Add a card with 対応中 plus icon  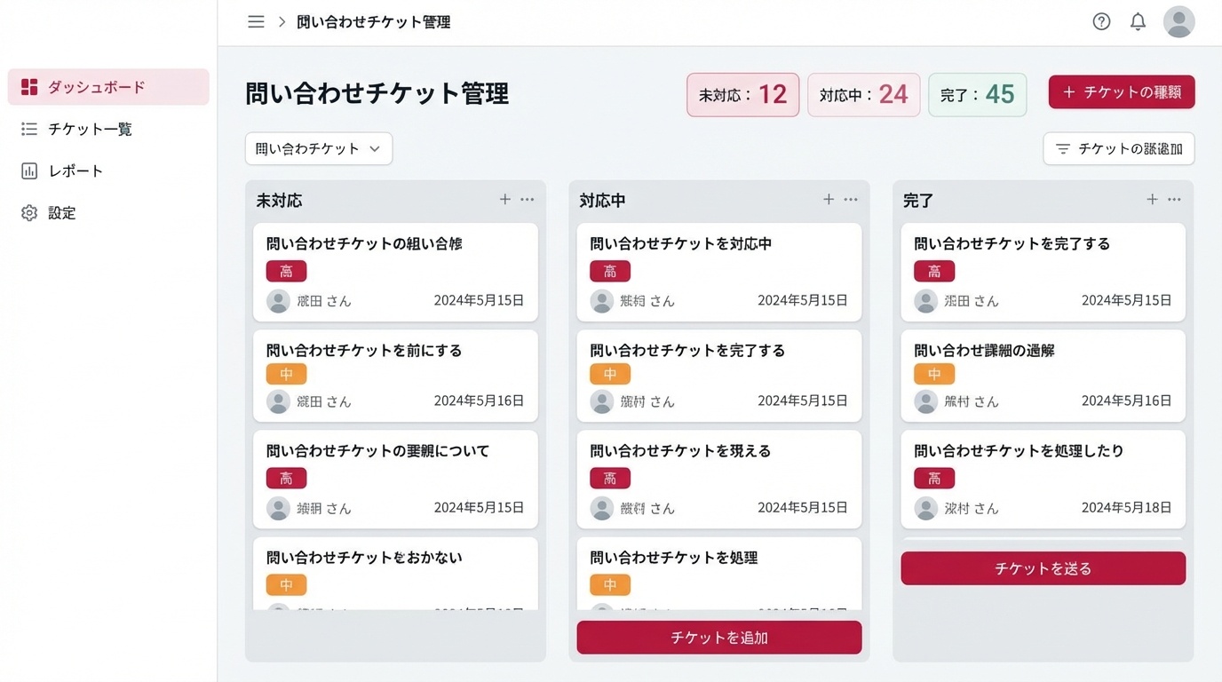coord(829,200)
